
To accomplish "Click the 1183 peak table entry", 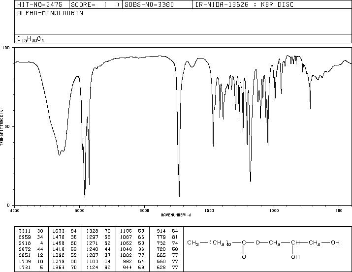I will tap(98, 262).
